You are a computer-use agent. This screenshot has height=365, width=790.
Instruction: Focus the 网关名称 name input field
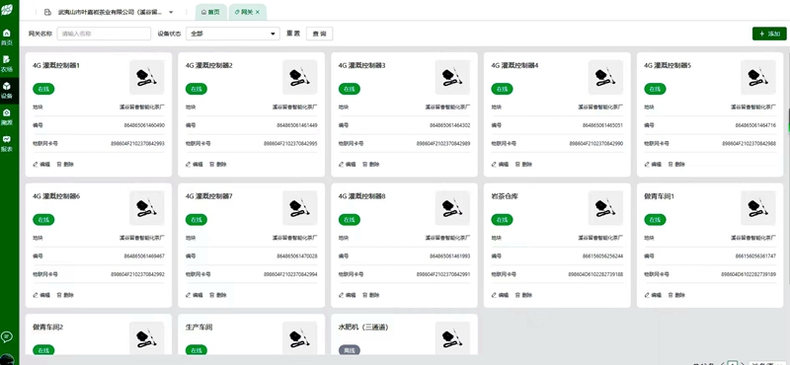tap(104, 34)
